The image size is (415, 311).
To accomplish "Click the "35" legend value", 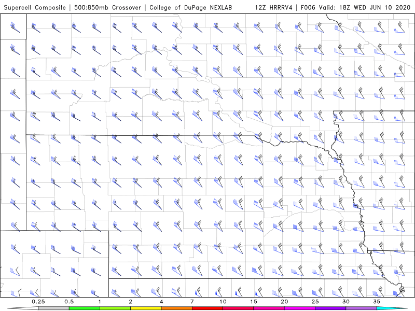I will [x=377, y=302].
